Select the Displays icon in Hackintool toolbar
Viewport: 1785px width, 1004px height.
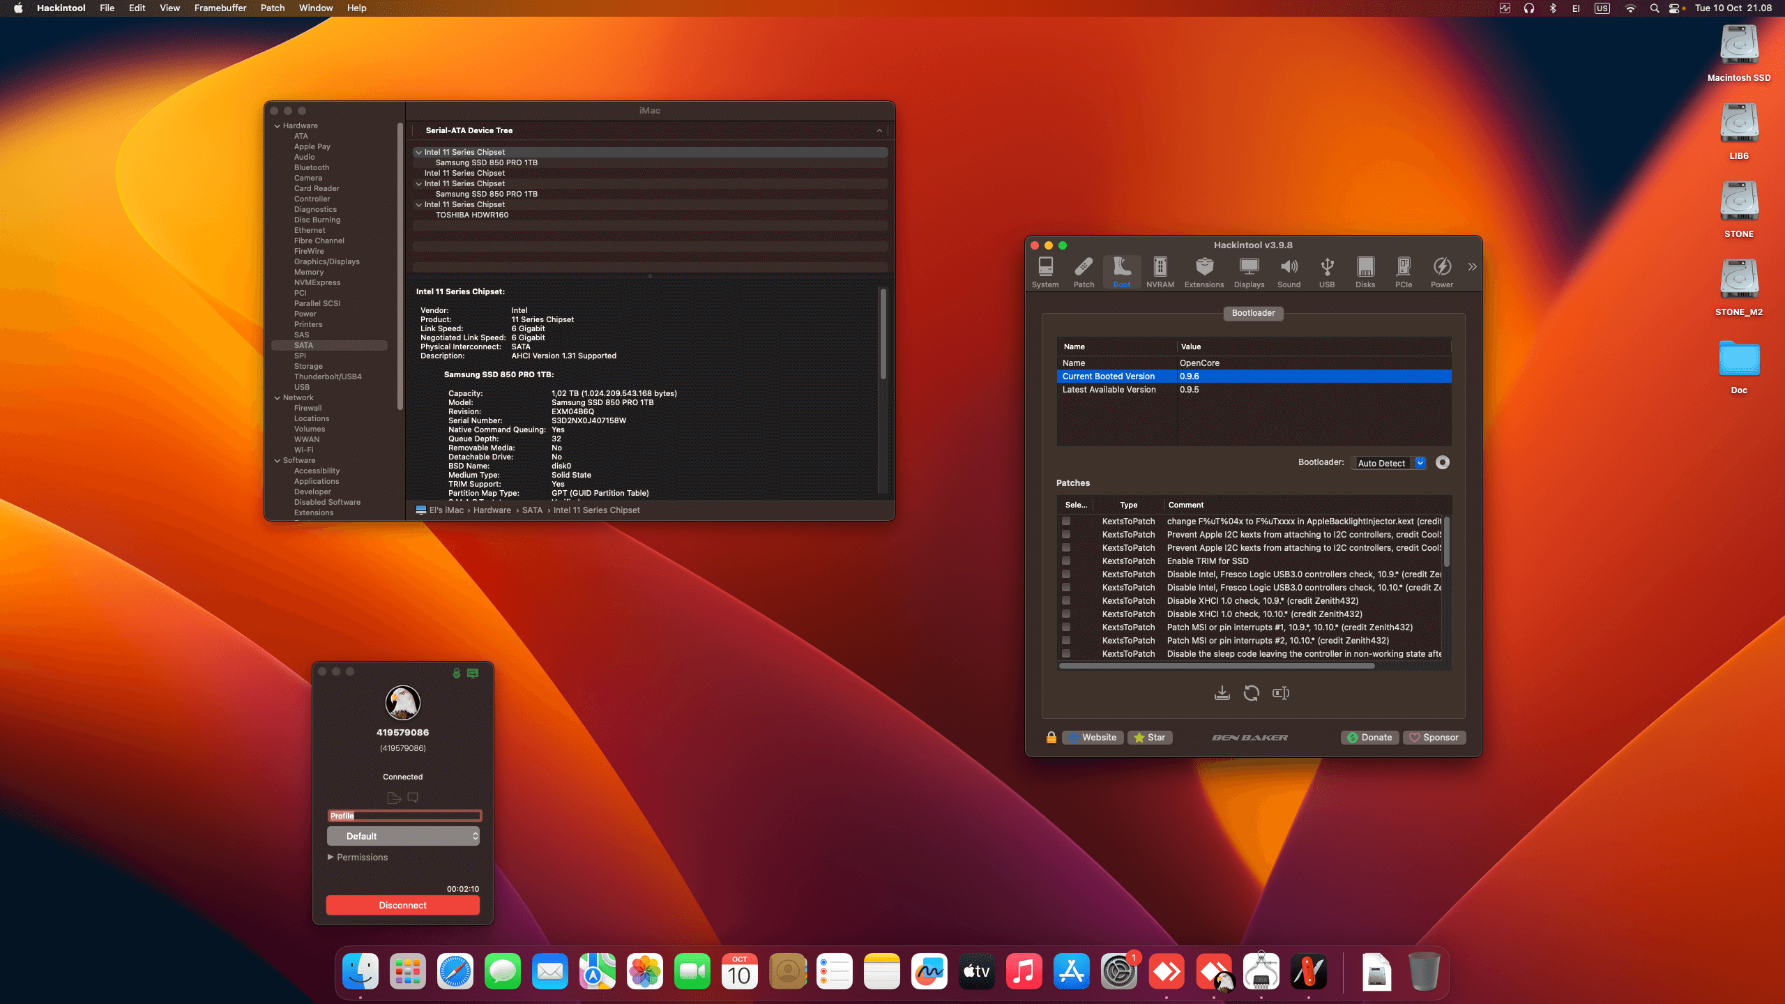pos(1248,272)
